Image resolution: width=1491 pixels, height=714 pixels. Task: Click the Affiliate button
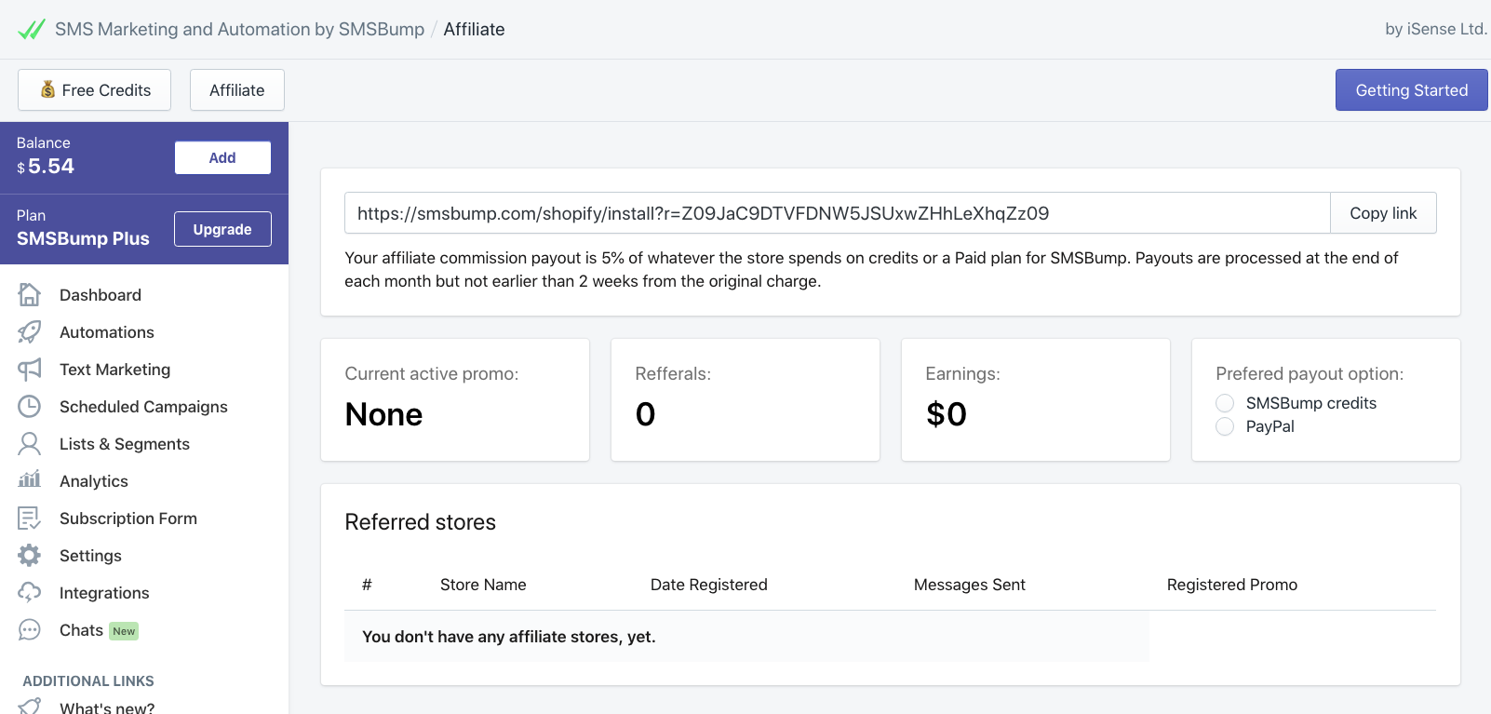(x=237, y=90)
